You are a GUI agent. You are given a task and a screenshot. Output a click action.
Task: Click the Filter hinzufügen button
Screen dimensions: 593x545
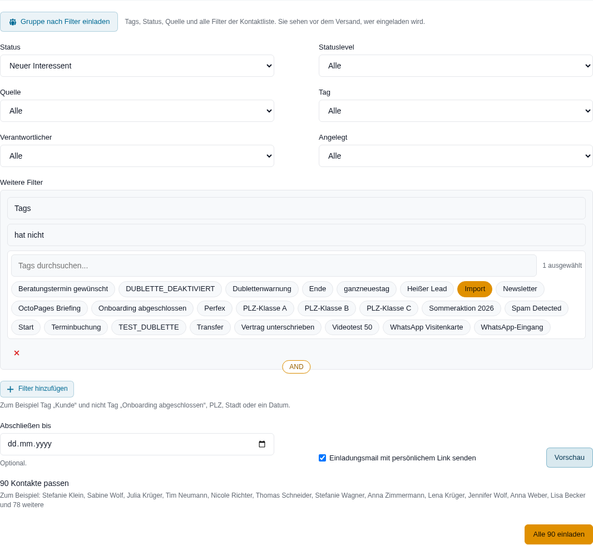(37, 389)
